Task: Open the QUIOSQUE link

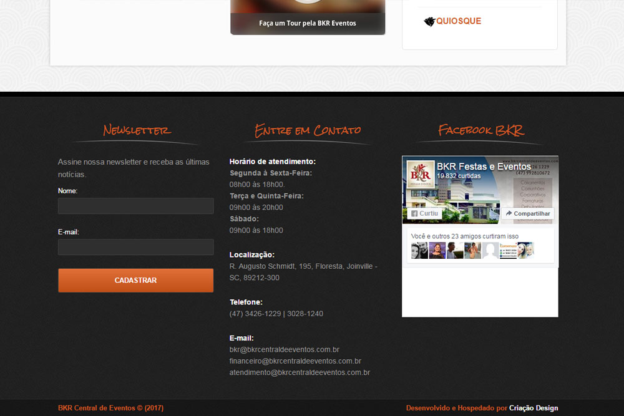Action: point(459,21)
